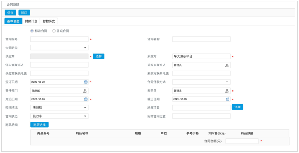The width and height of the screenshot is (299, 153).
Task: Focus 实物合同位置 input field
Action: coord(202,116)
